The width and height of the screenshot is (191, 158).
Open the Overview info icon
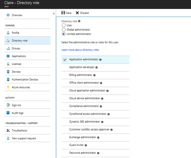[8, 15]
